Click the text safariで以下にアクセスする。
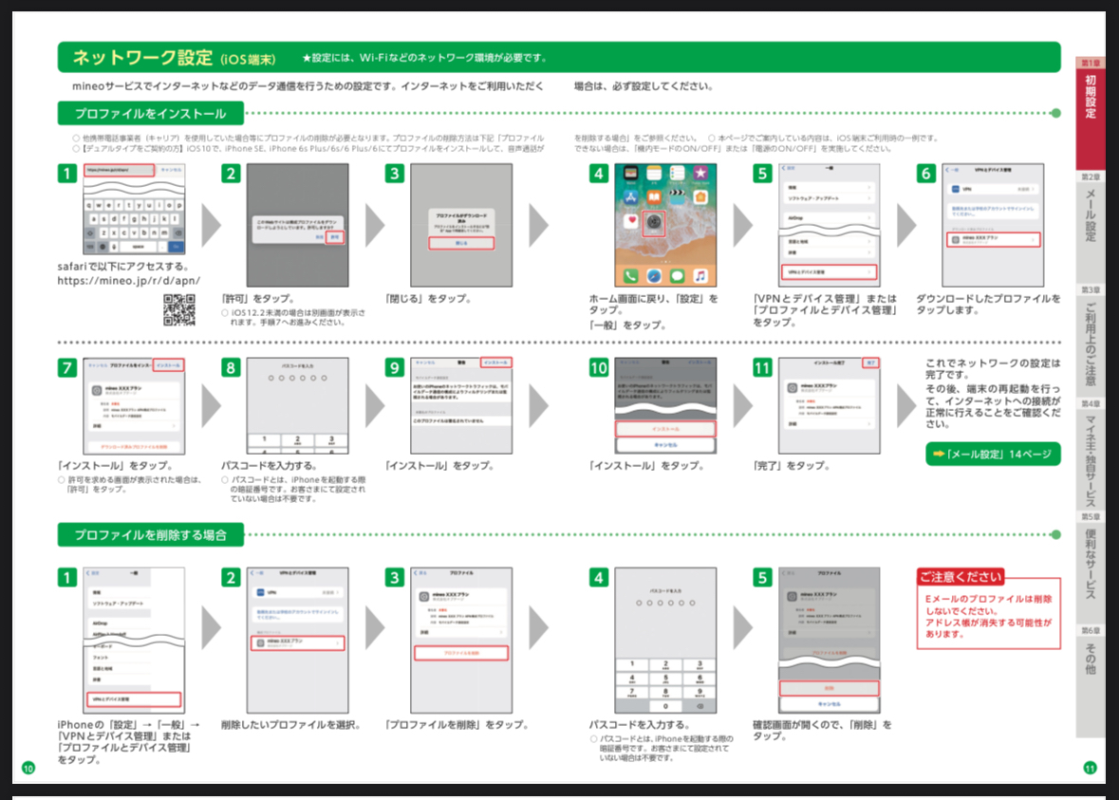The height and width of the screenshot is (800, 1119). tap(123, 266)
